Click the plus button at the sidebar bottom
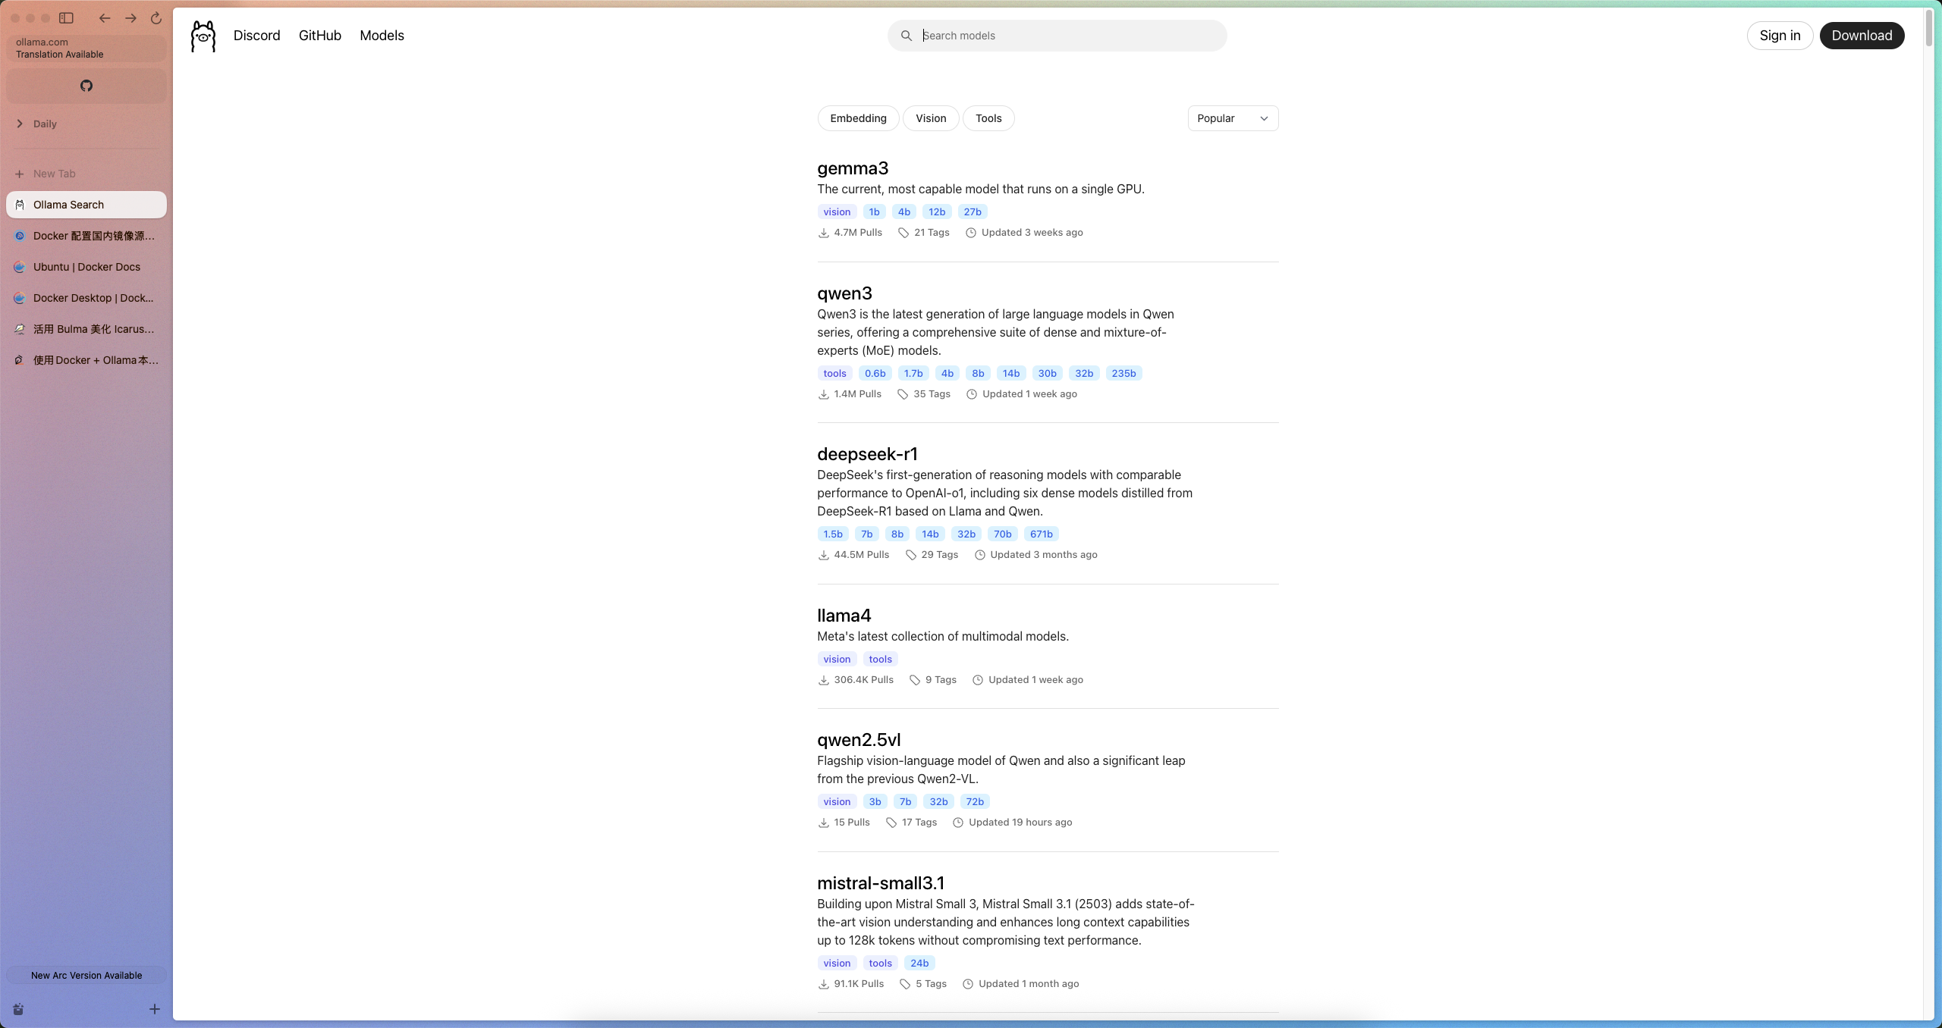This screenshot has height=1028, width=1942. pyautogui.click(x=155, y=1009)
